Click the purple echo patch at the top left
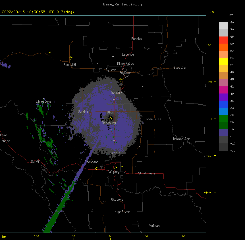Screen dimensions: 245x240 6,65
